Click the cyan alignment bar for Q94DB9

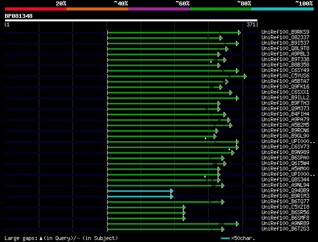click(139, 191)
